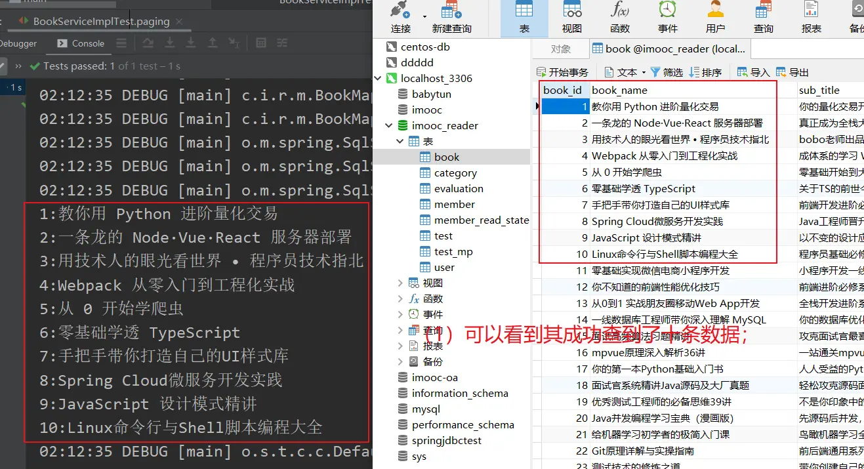The width and height of the screenshot is (864, 469).
Task: Click the 排序 (Sort) button
Action: [x=705, y=72]
